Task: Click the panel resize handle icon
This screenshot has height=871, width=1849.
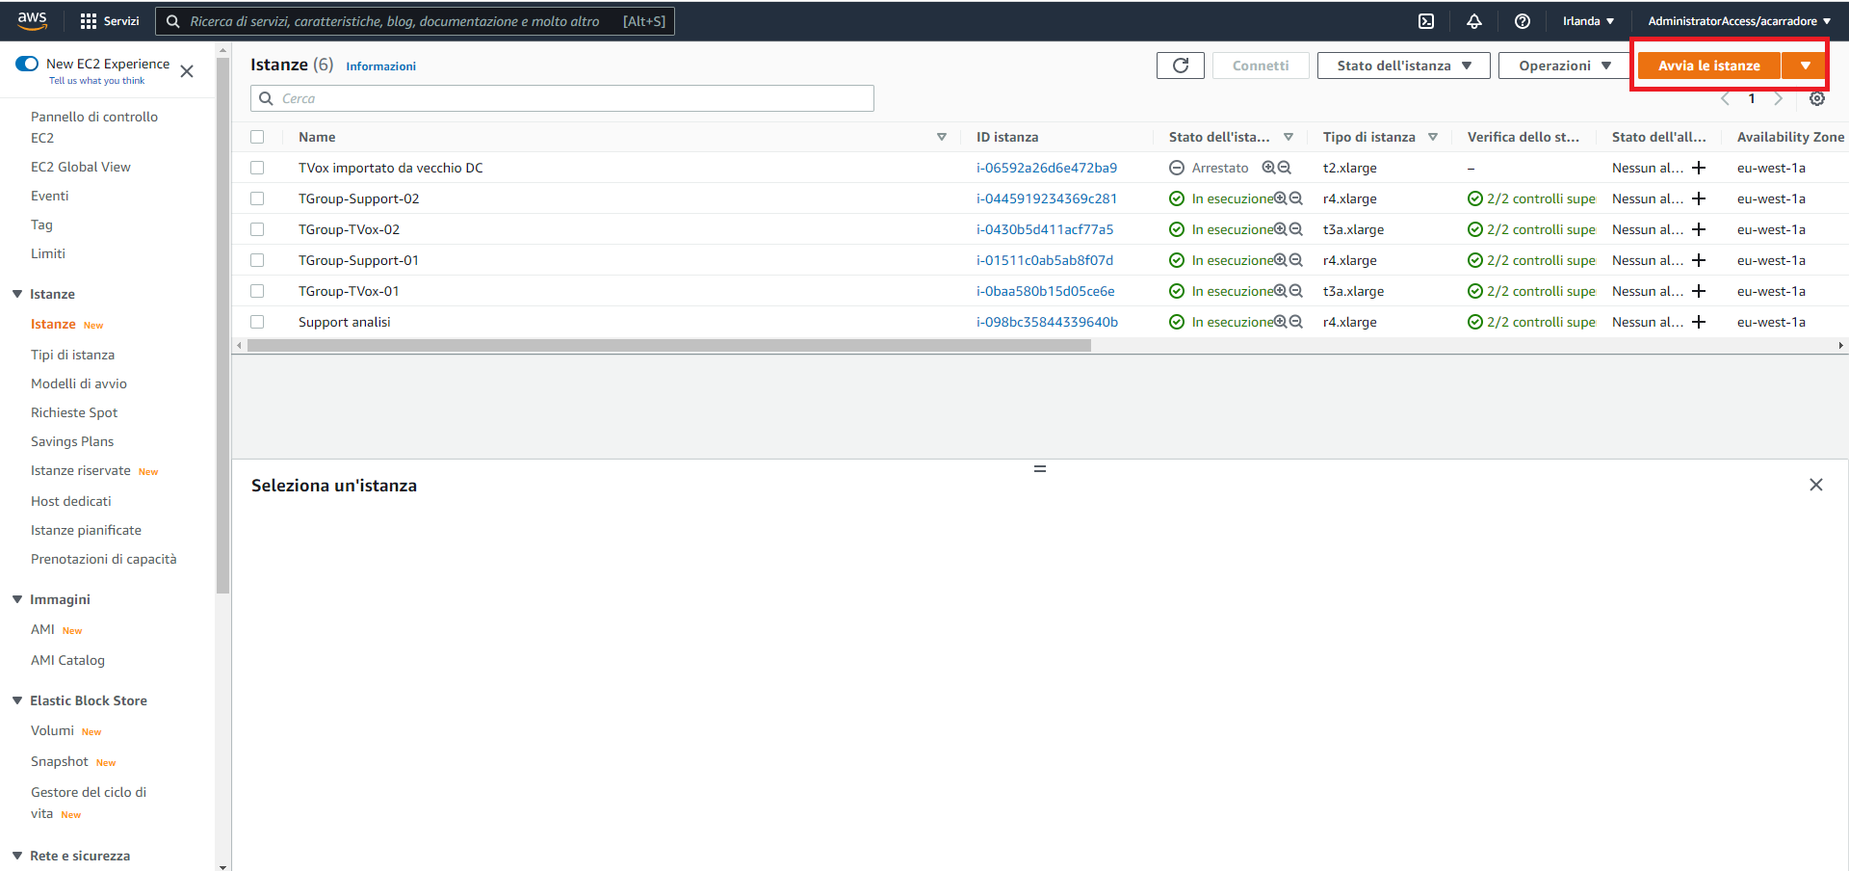Action: tap(1040, 468)
